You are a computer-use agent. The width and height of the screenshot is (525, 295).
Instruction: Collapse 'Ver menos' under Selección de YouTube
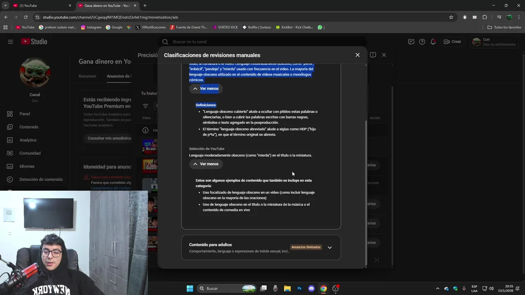pyautogui.click(x=205, y=164)
